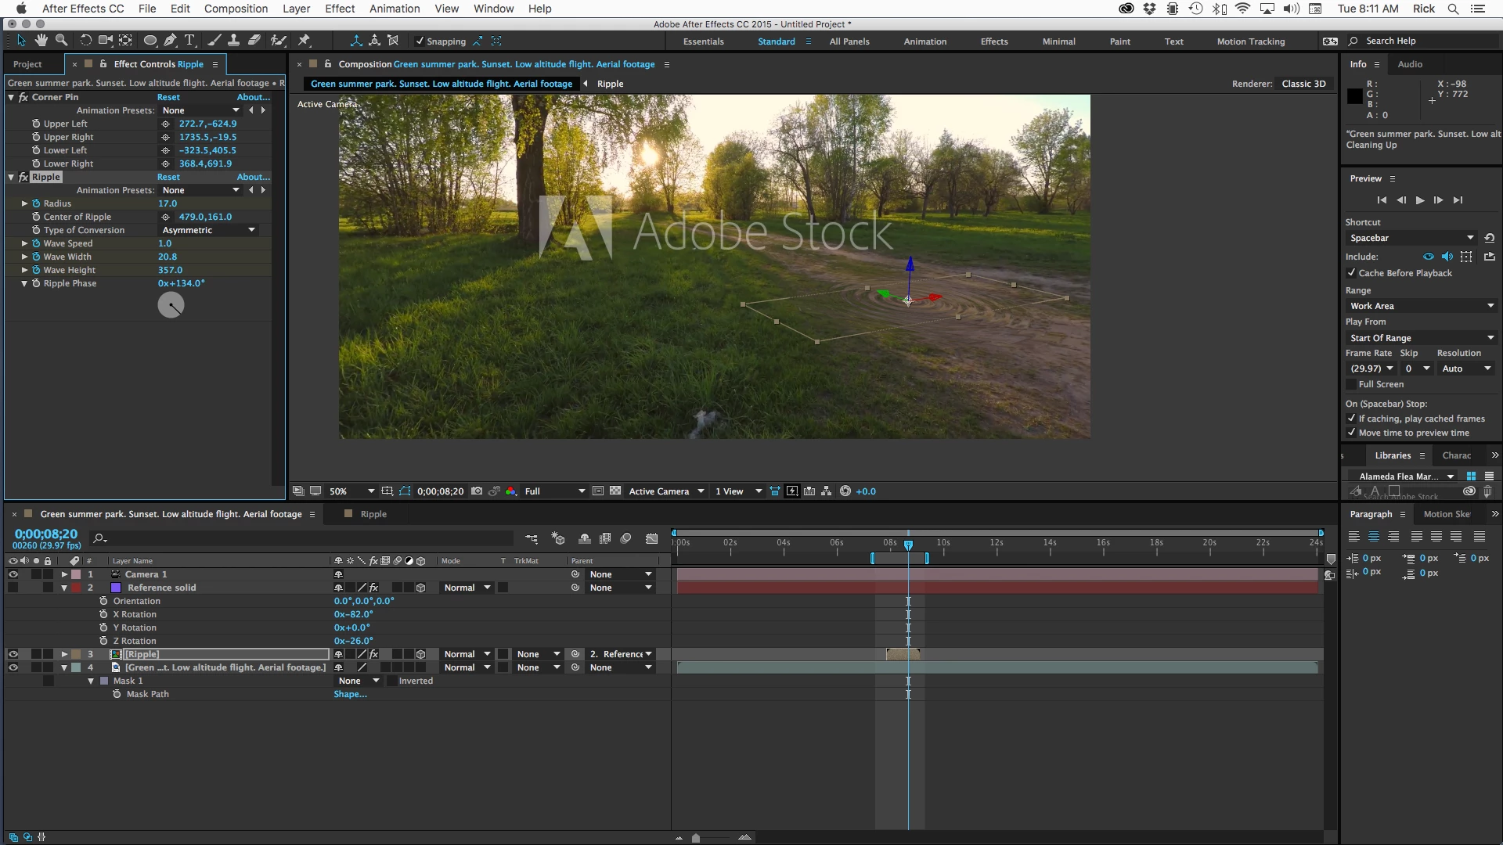
Task: Select the Pen tool in the toolbar
Action: coord(170,41)
